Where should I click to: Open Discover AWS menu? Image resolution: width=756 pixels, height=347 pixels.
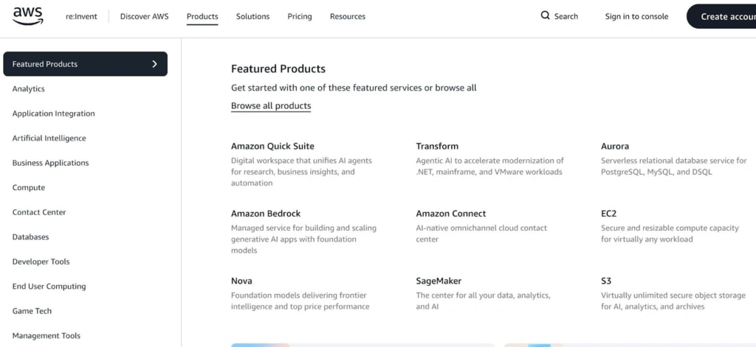click(x=144, y=16)
